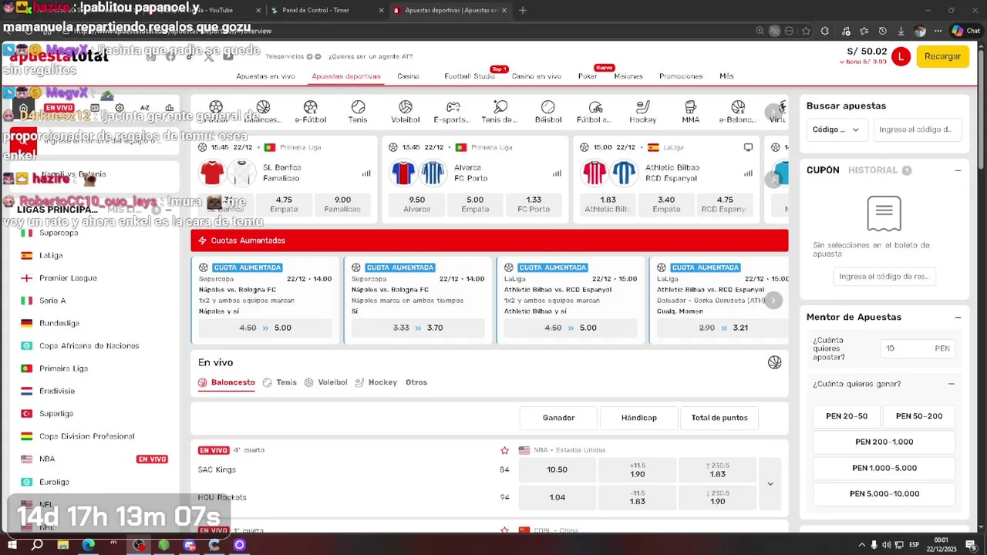Screen dimensions: 987x555
Task: Open Windows search on the taskbar
Action: click(x=37, y=545)
